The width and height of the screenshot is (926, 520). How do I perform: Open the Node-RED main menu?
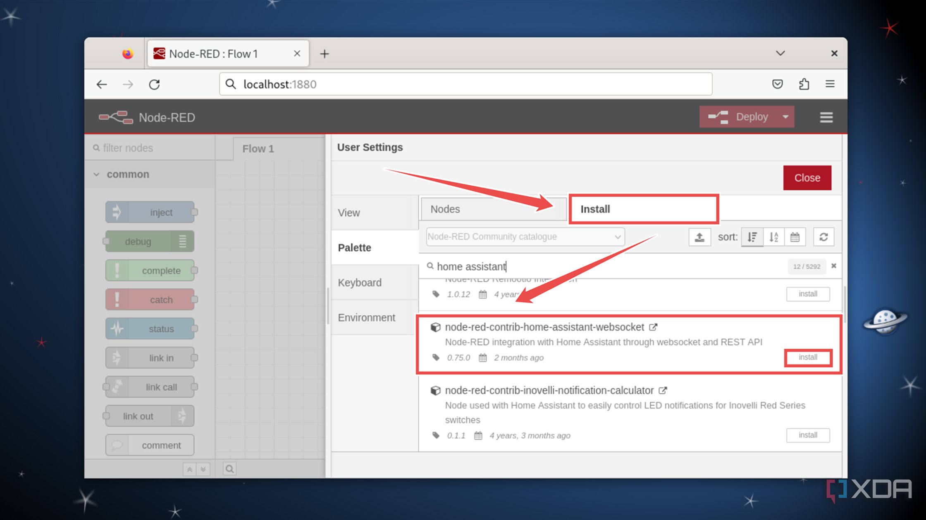[x=826, y=117]
